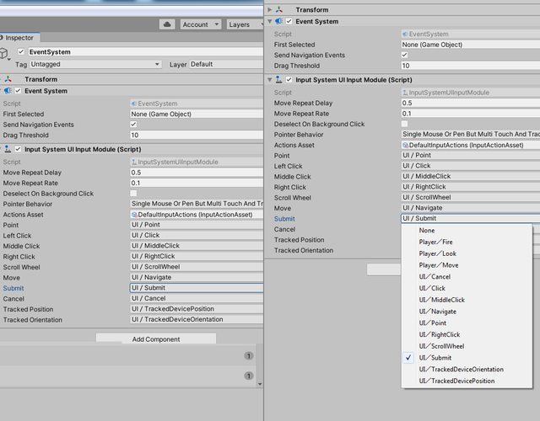The width and height of the screenshot is (540, 421).
Task: Toggle Event System component checkbox in left panel
Action: pos(18,91)
